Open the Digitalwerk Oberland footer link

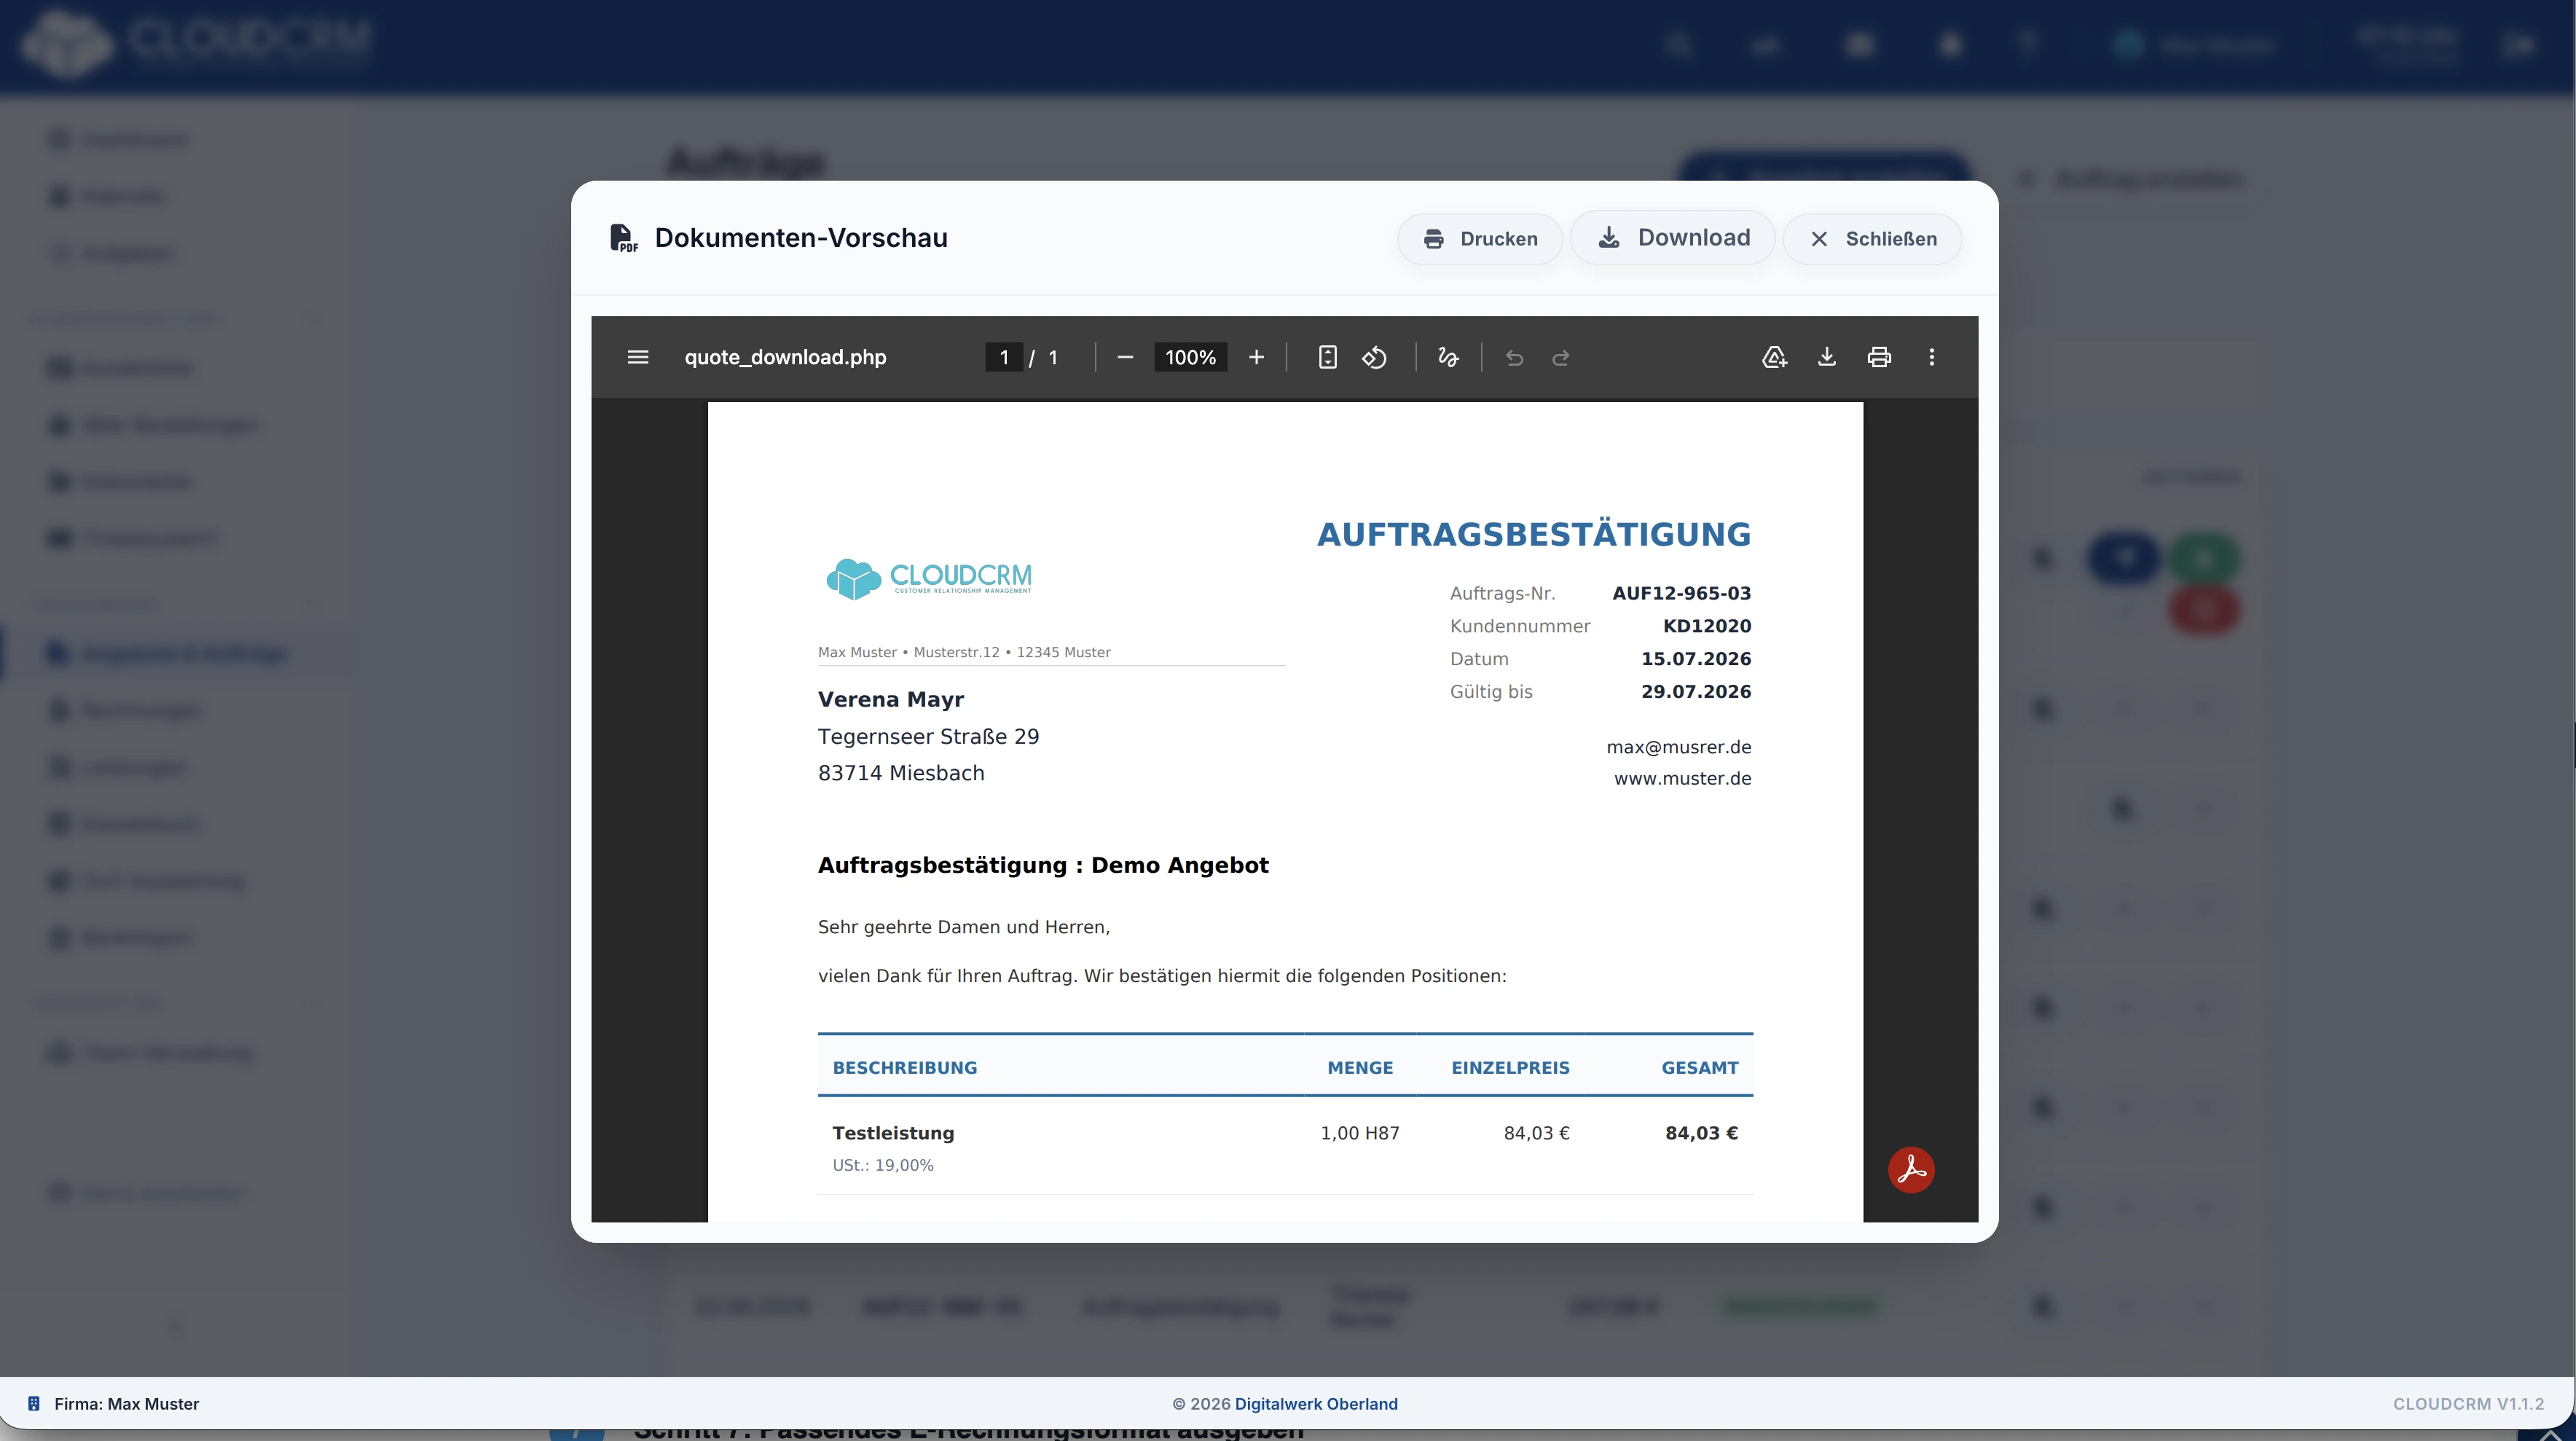1316,1404
